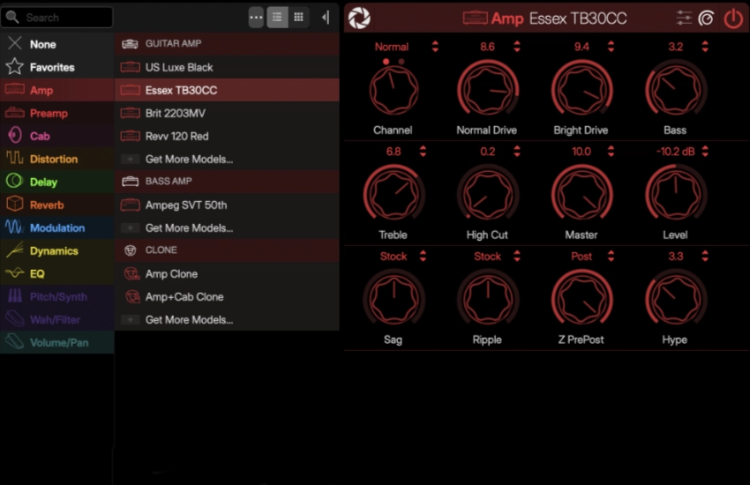Click the High Cut 0.2 stepper arrows
This screenshot has height=485, width=750.
point(517,152)
